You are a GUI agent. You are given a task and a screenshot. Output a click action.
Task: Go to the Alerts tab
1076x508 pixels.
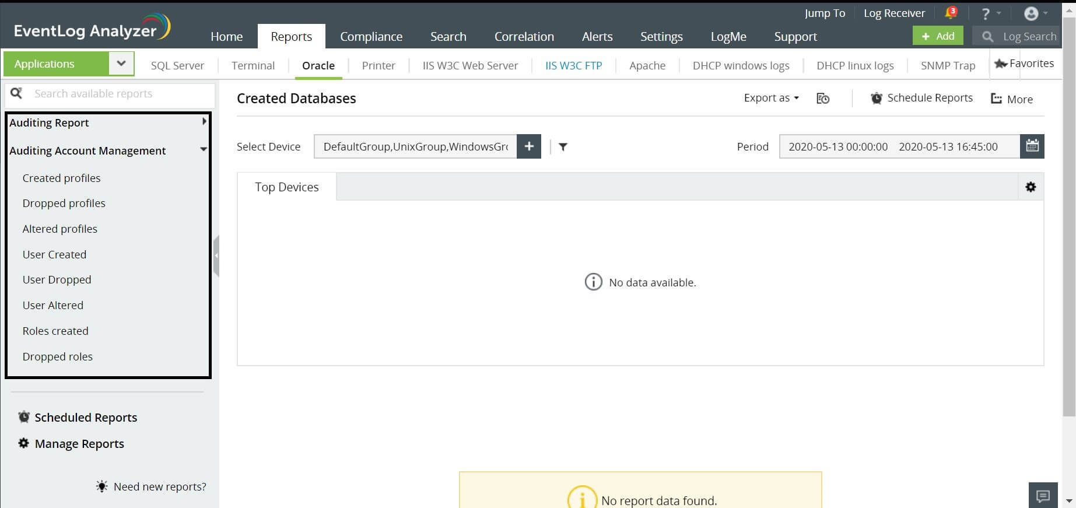pyautogui.click(x=597, y=36)
